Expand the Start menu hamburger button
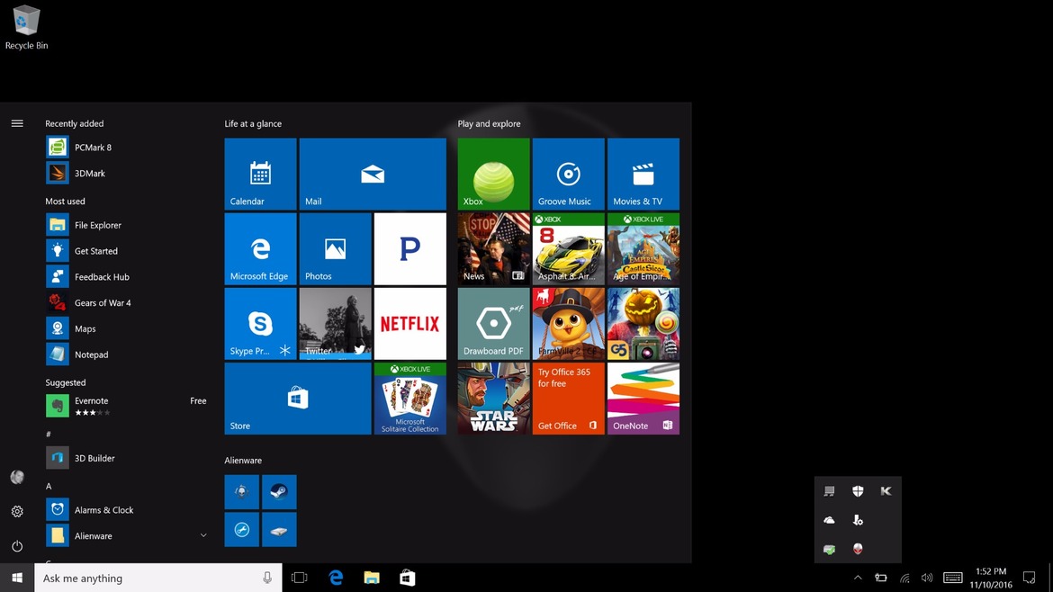 point(17,123)
